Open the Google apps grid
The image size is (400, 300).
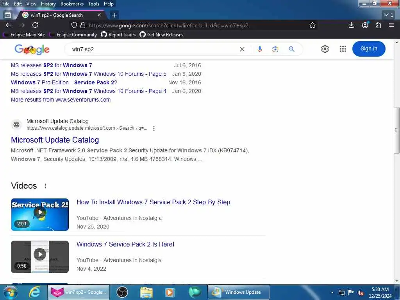343,49
